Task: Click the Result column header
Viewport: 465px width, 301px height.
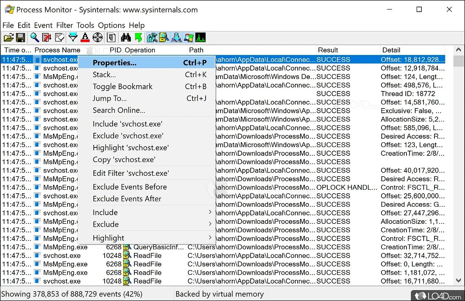Action: pos(328,50)
